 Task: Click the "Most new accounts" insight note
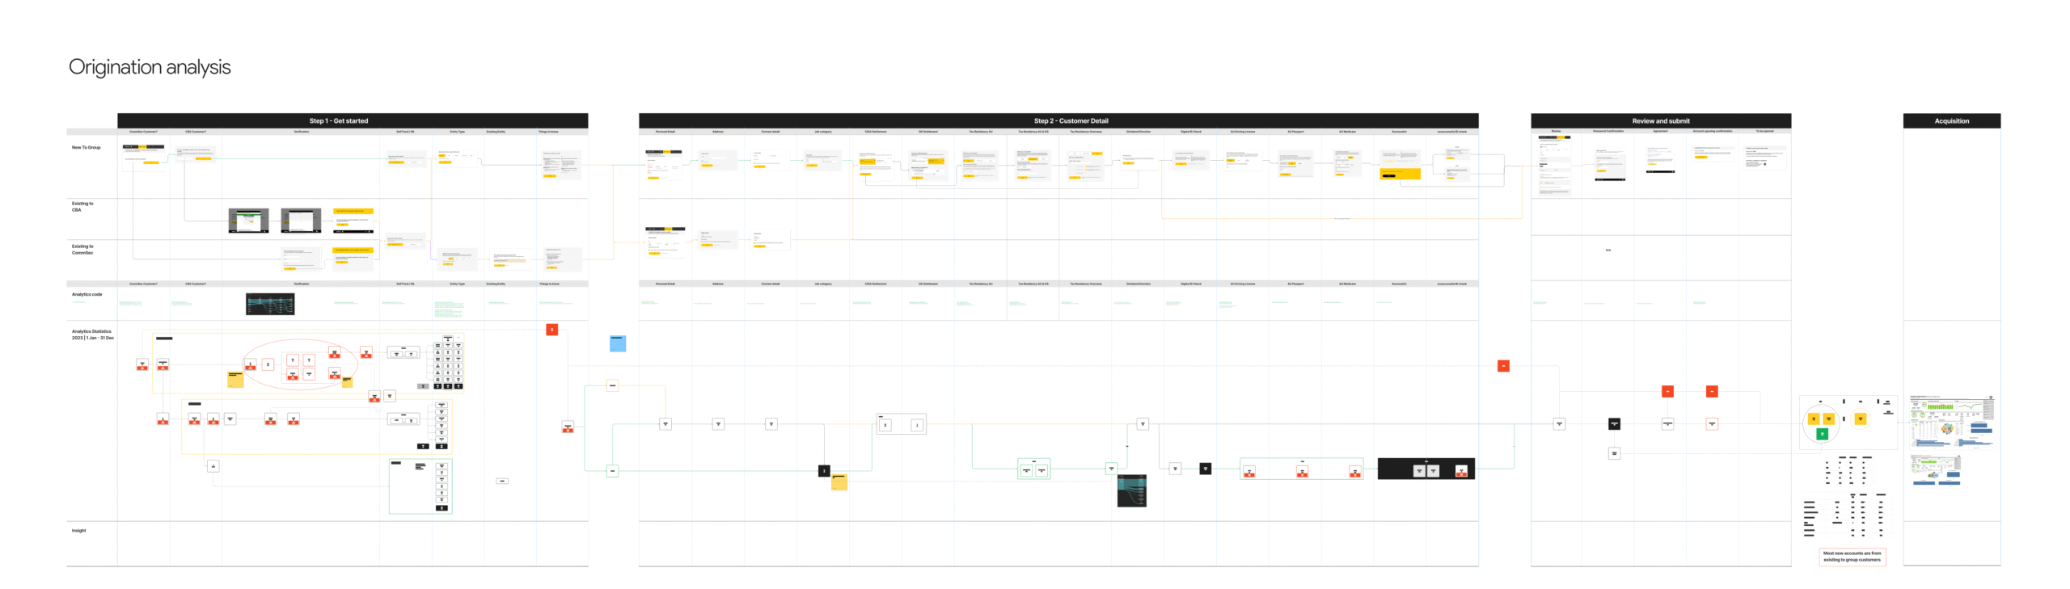1852,557
